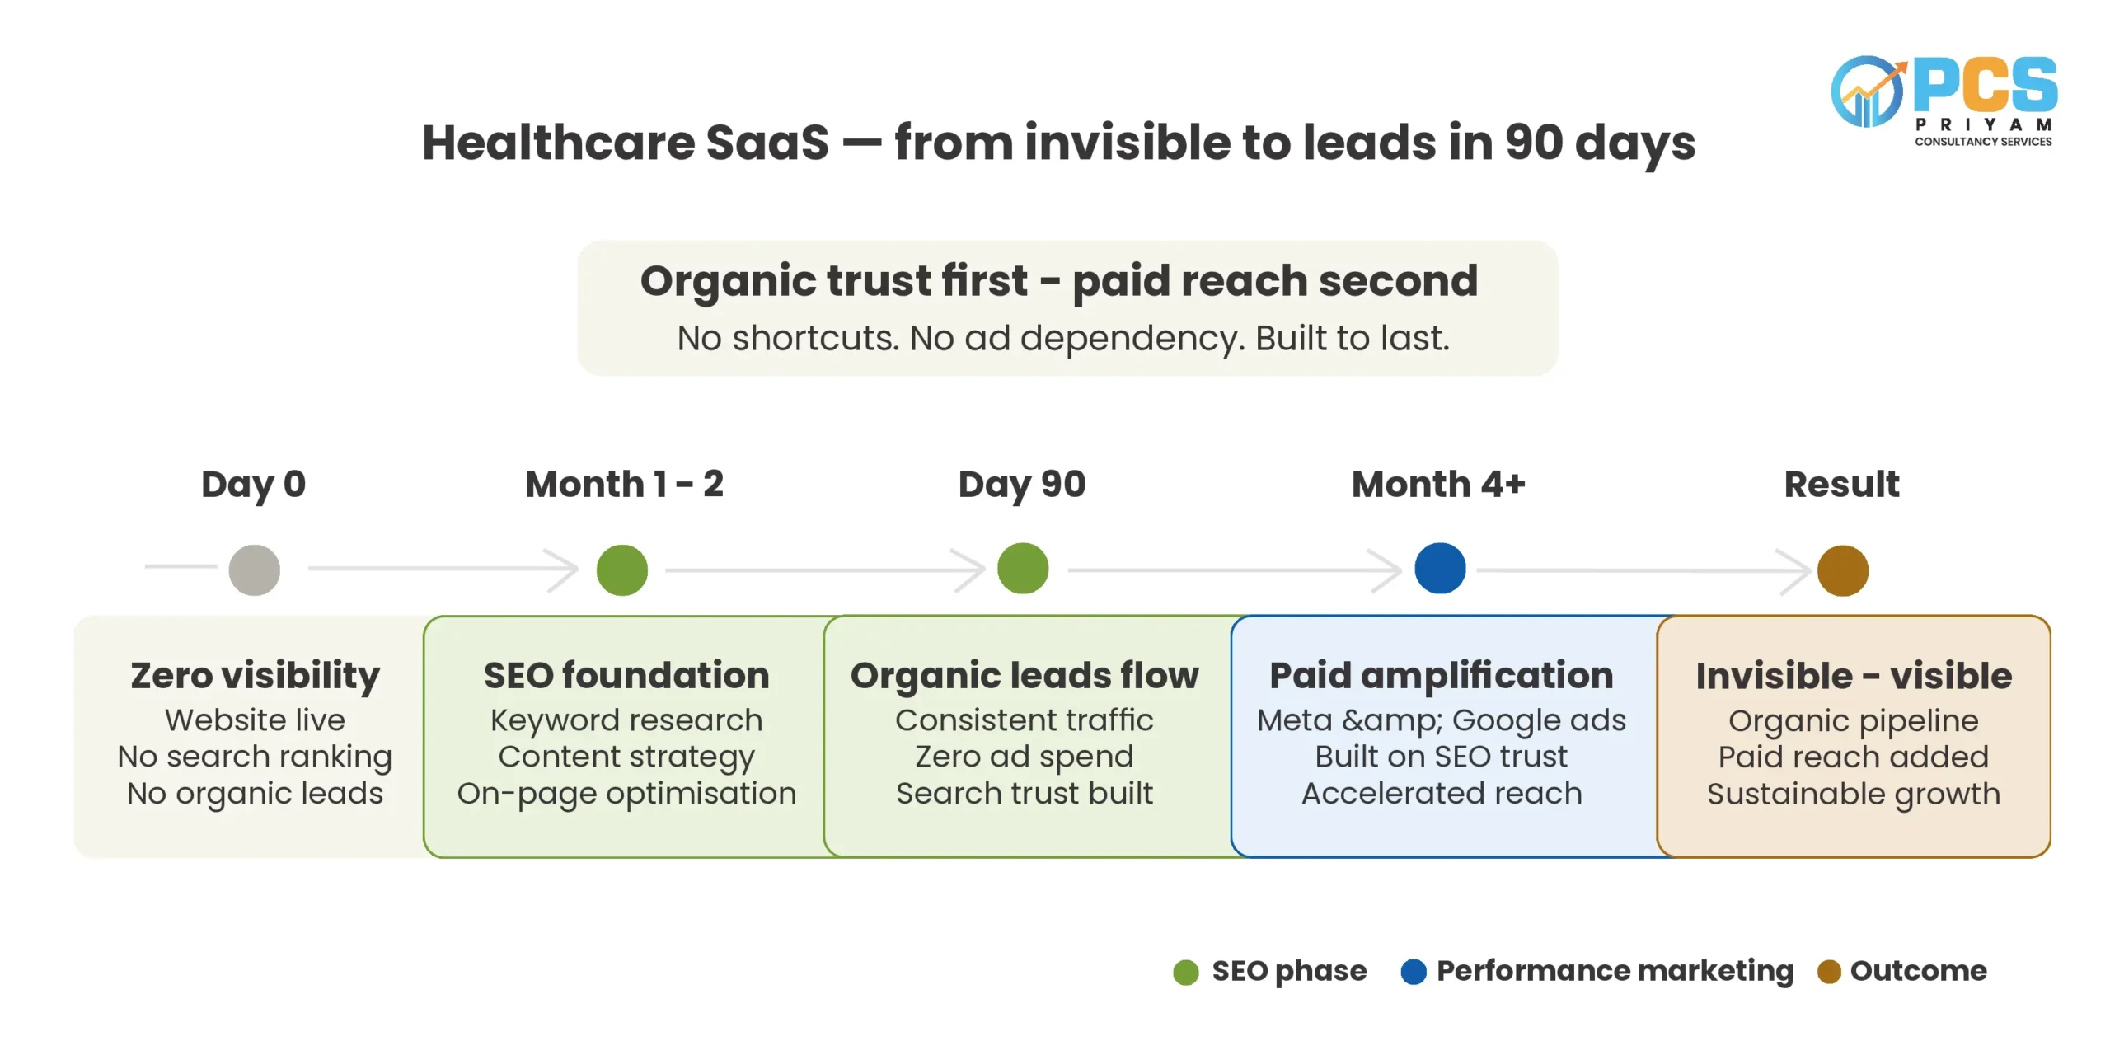Viewport: 2110px width, 1055px height.
Task: Click the green Day 90 timeline dot
Action: pyautogui.click(x=1022, y=568)
